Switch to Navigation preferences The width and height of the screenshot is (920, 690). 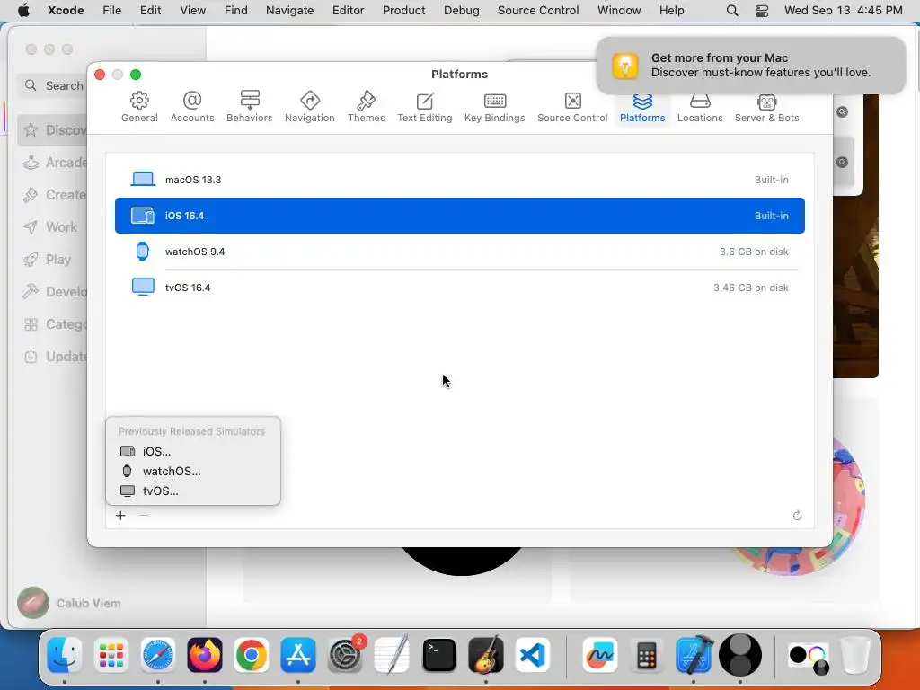(310, 107)
